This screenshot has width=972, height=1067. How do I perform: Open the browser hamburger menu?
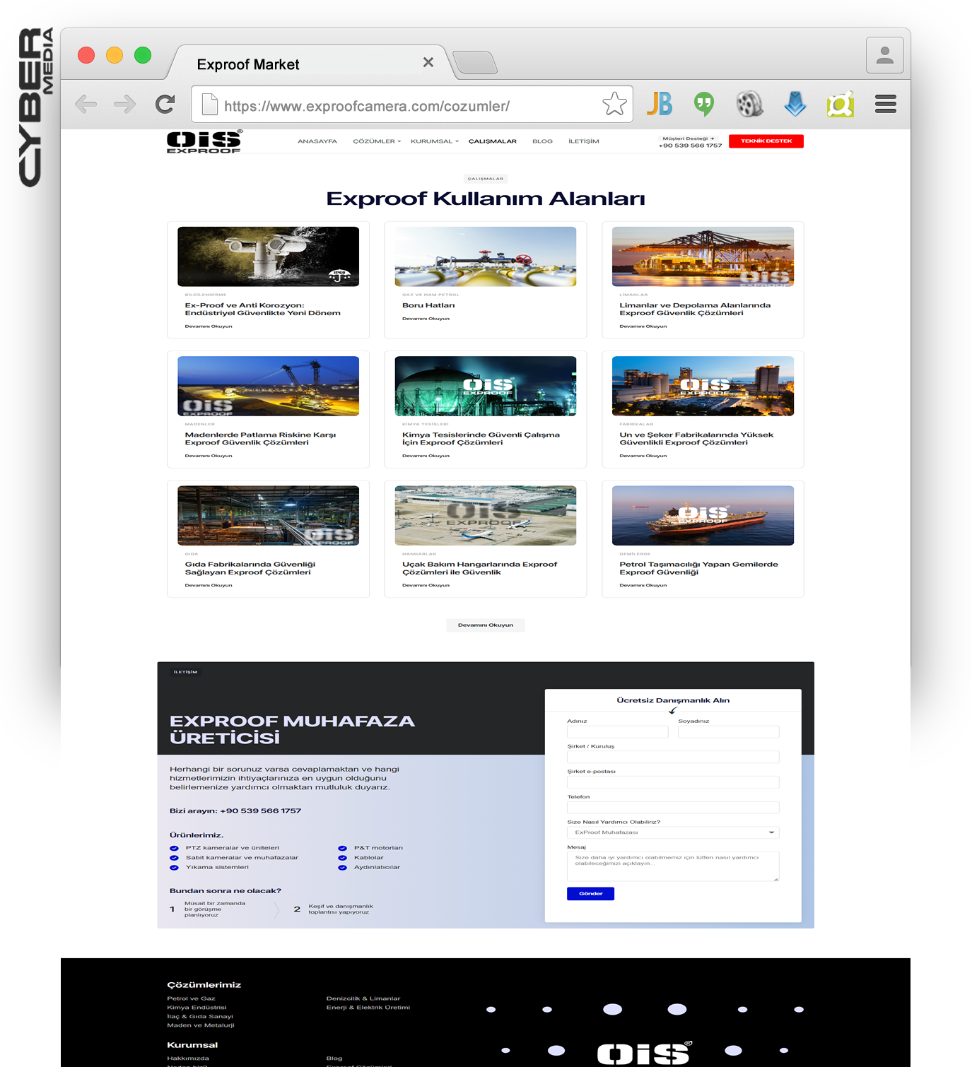(885, 105)
